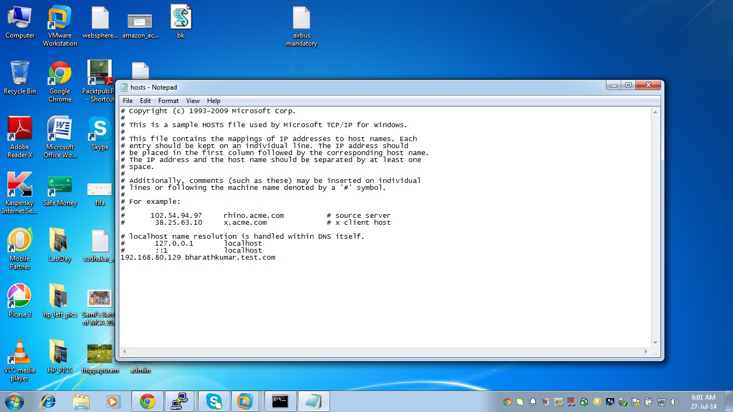
Task: Switch to Chrome on the taskbar
Action: coord(148,401)
